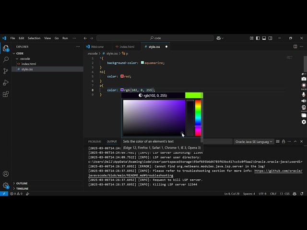This screenshot has width=307, height=230.
Task: Open the Selection menu
Action: coord(34,38)
